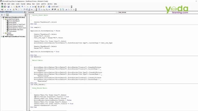Screen dimensions: 198x111
Task: Open the Edit menu
Action: [x=9, y=4]
